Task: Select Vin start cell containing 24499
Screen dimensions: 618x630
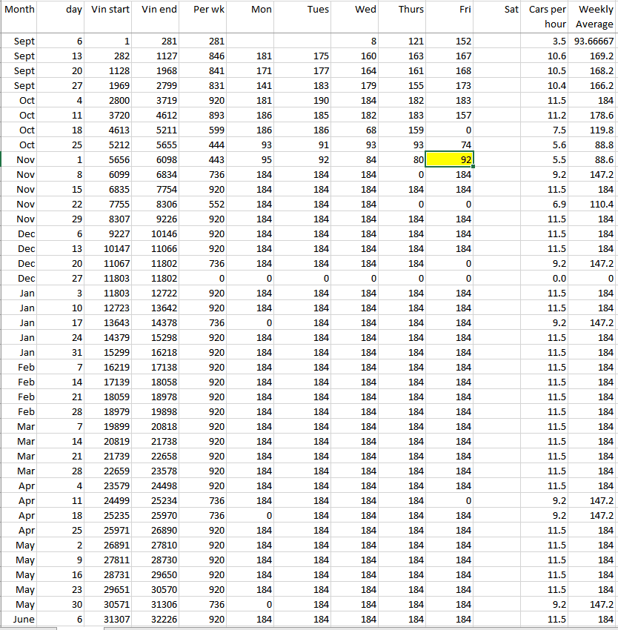Action: click(110, 500)
